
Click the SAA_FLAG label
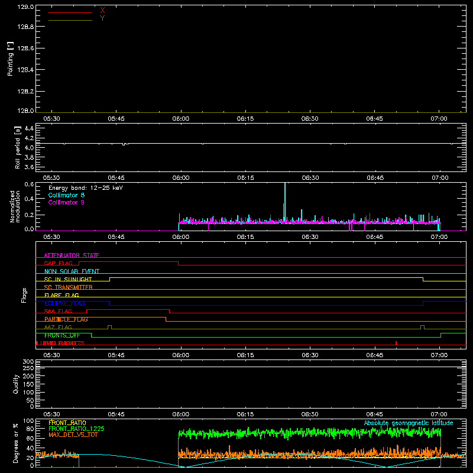coord(58,311)
